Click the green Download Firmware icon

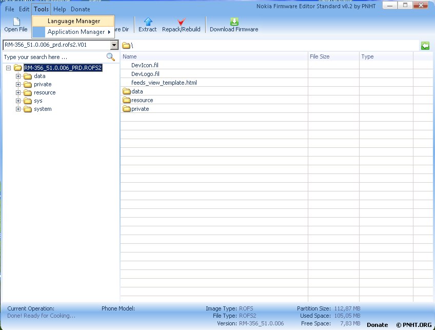point(234,22)
